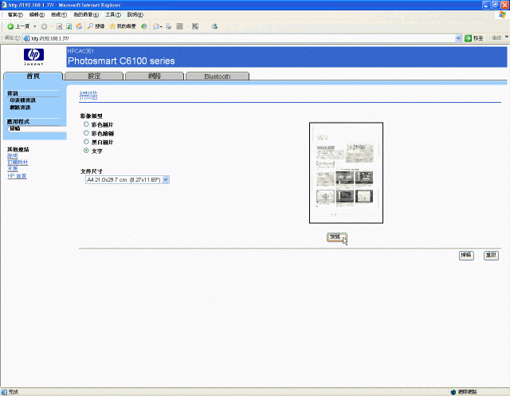
Task: Click the Search magnifier toolbar button
Action: (96, 26)
